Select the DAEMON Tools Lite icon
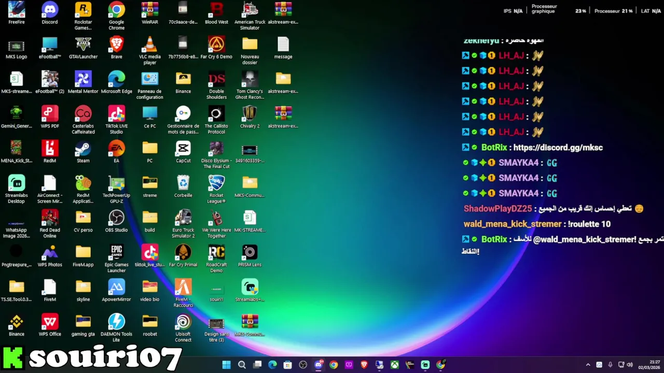Viewport: 664px width, 373px height. point(116,328)
